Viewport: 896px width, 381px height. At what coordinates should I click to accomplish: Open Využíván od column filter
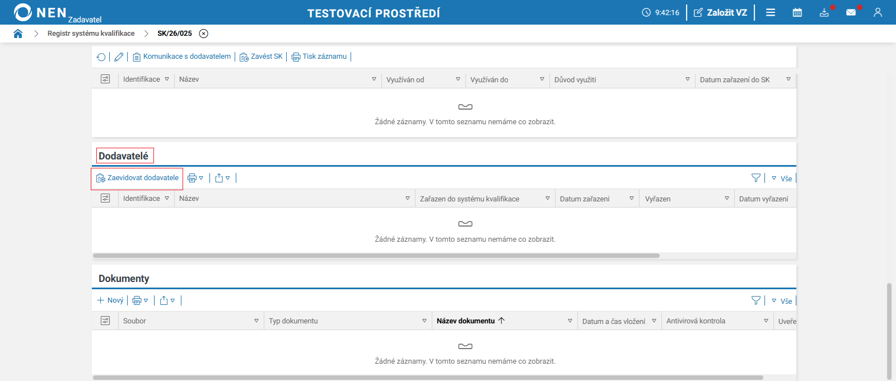coord(458,79)
